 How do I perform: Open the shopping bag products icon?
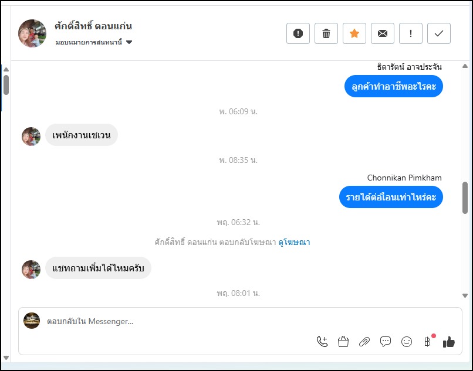coord(343,341)
